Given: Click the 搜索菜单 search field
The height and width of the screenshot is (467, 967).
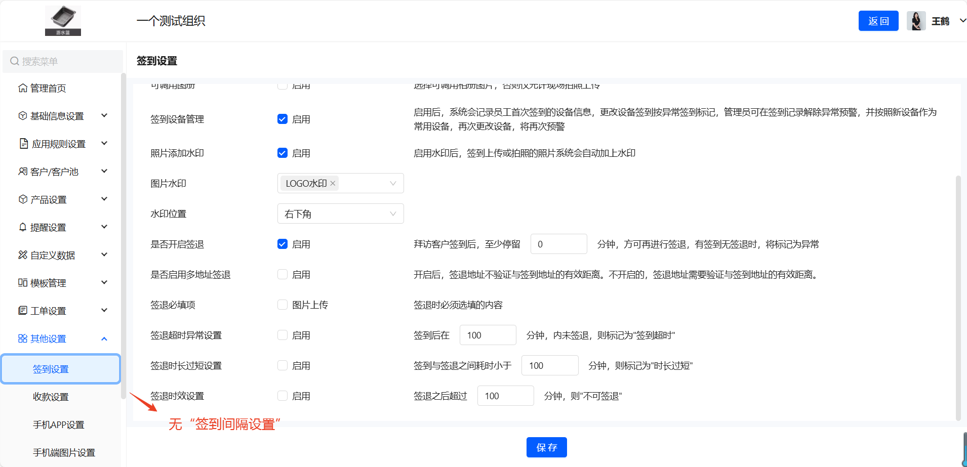Looking at the screenshot, I should pyautogui.click(x=63, y=62).
